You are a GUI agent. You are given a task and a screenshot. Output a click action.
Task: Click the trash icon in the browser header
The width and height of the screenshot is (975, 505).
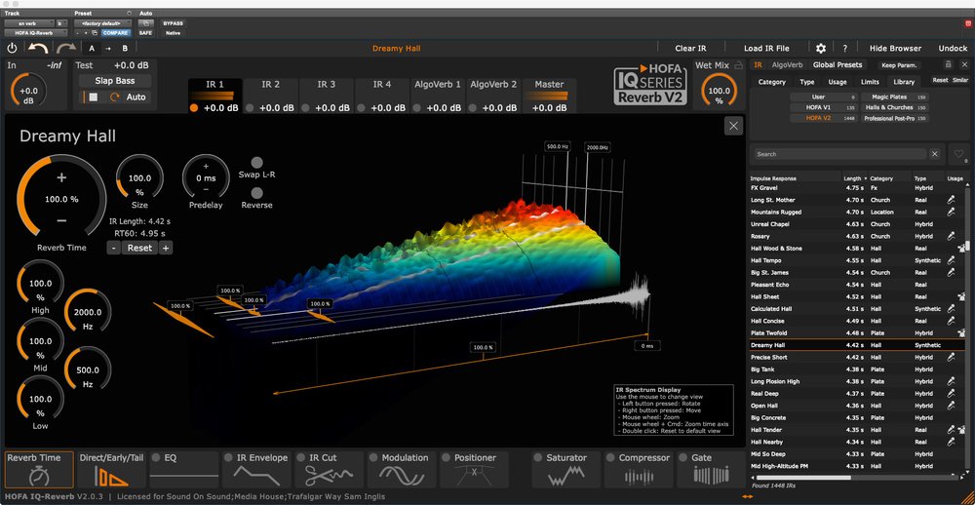[948, 64]
